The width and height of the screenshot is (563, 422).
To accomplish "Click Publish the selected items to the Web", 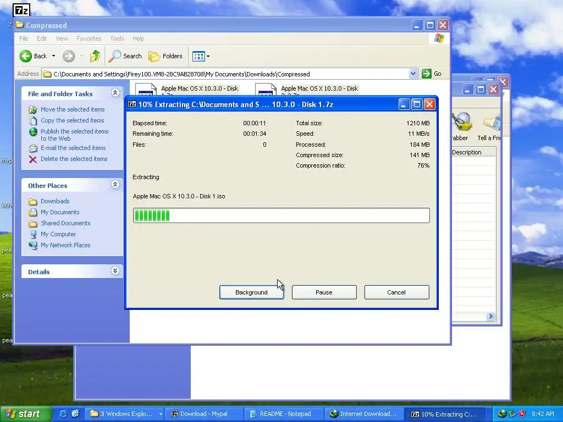I will tap(74, 135).
